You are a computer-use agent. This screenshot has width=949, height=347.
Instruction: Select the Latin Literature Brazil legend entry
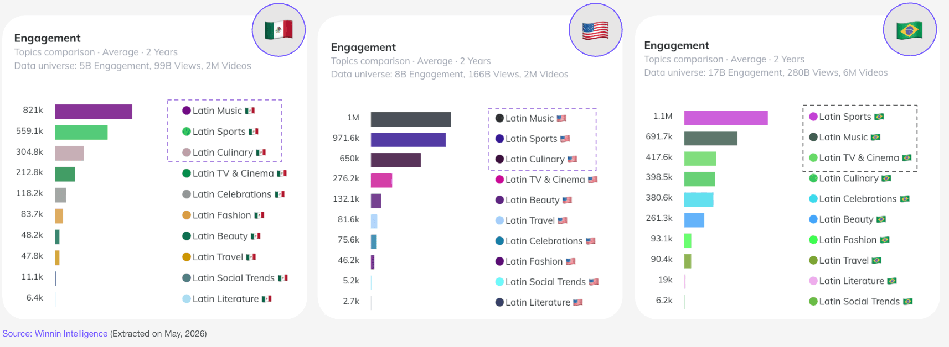pyautogui.click(x=853, y=281)
